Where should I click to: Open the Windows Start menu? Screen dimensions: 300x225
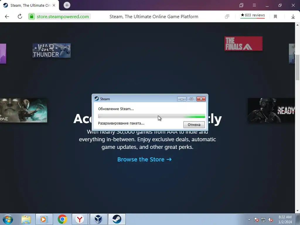click(x=8, y=219)
